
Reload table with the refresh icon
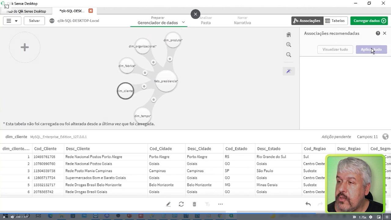point(181,204)
